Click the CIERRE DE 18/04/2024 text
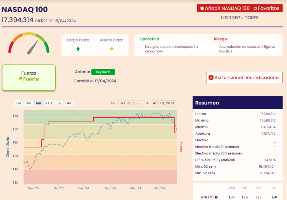Screen dimensions: 287x200 55,21
